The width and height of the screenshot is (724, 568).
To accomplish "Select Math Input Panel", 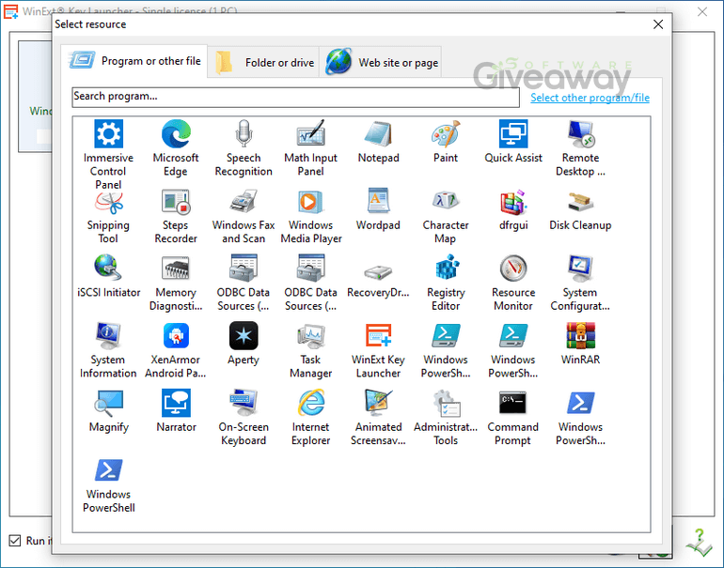I will (310, 133).
